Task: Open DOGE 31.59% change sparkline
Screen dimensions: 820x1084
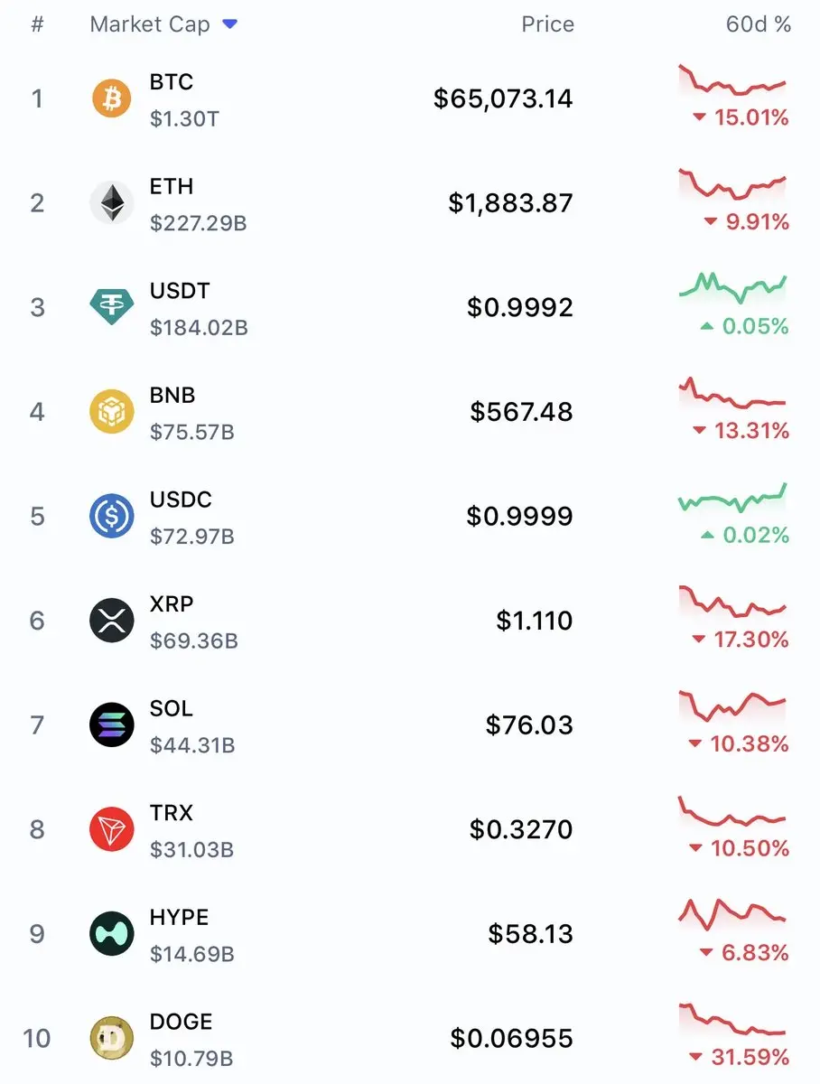Action: [x=732, y=1019]
